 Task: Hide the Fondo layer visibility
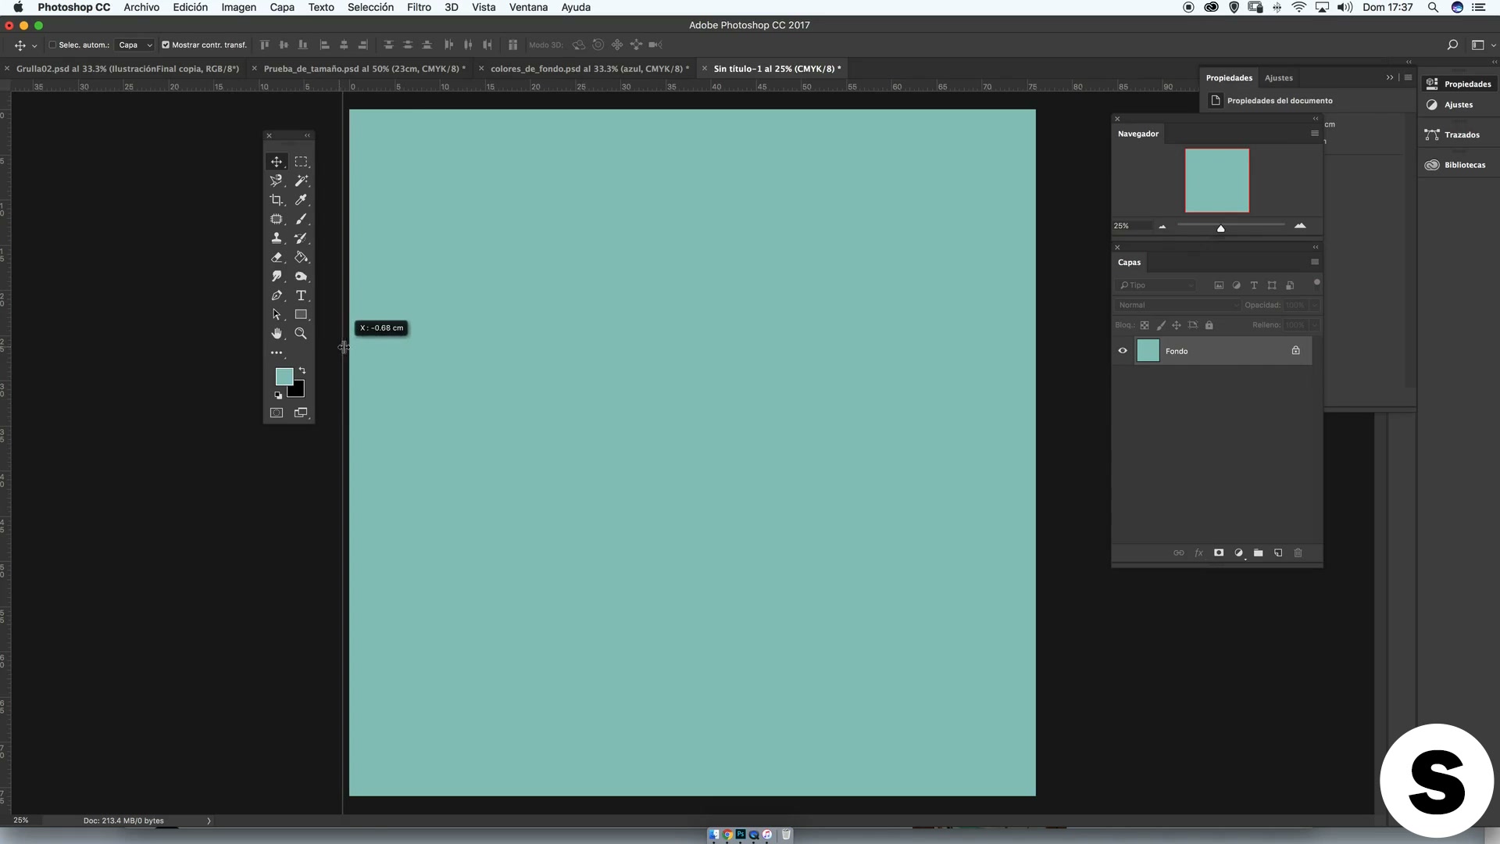1123,351
